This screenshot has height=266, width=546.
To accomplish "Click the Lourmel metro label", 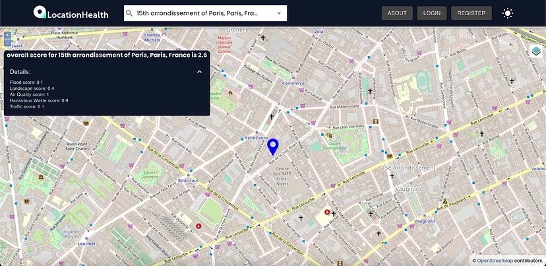I will click(86, 244).
